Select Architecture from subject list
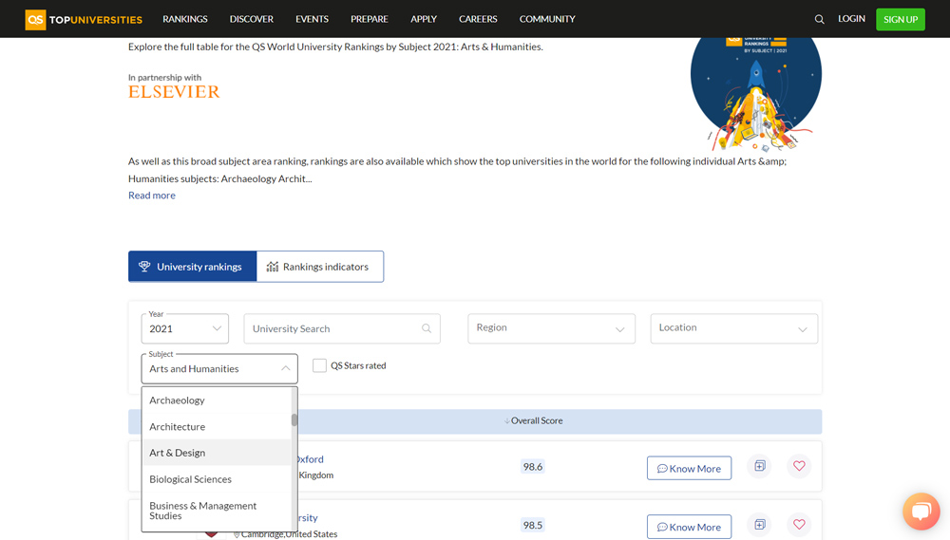 pos(217,427)
